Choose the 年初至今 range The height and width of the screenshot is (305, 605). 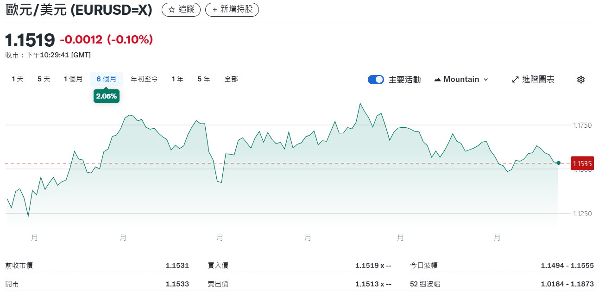point(145,79)
